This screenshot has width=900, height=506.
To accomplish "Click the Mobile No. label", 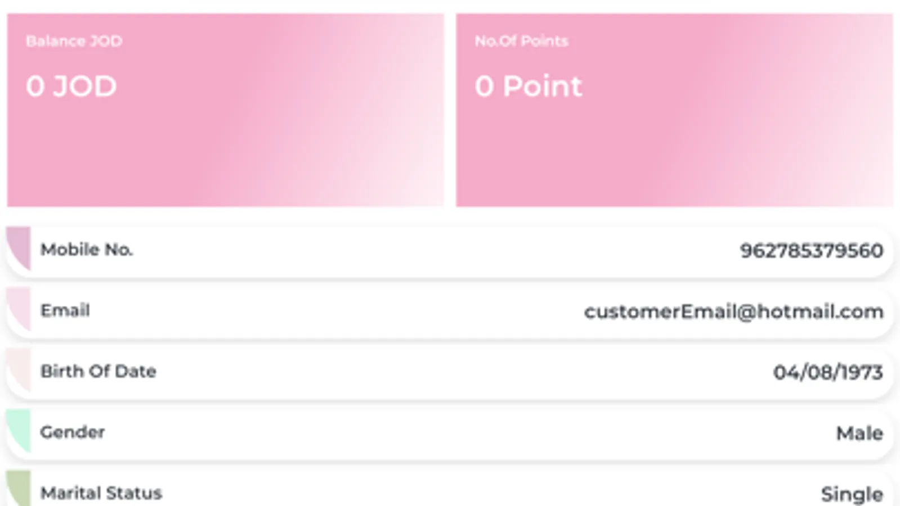I will (87, 250).
